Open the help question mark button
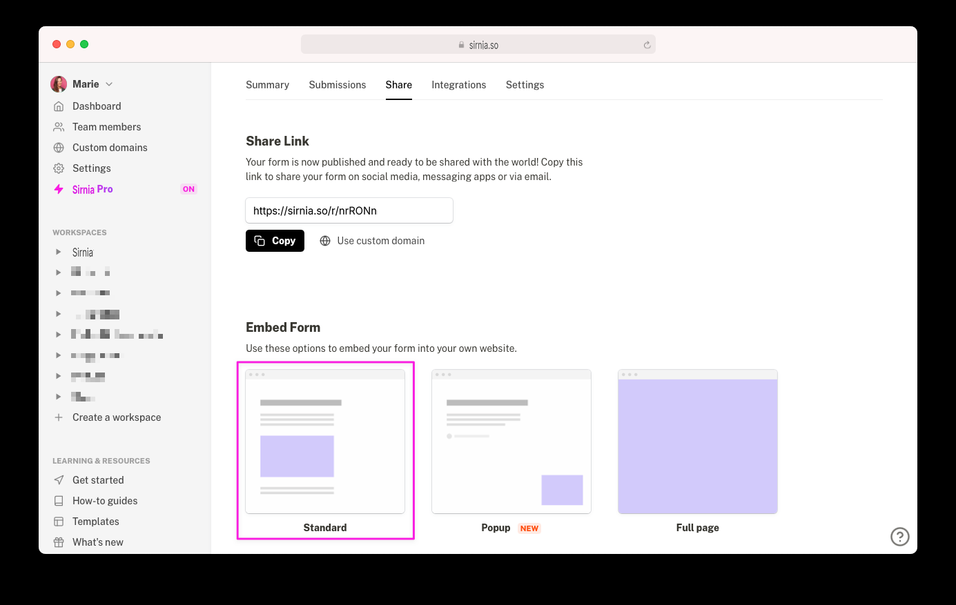 click(x=900, y=537)
